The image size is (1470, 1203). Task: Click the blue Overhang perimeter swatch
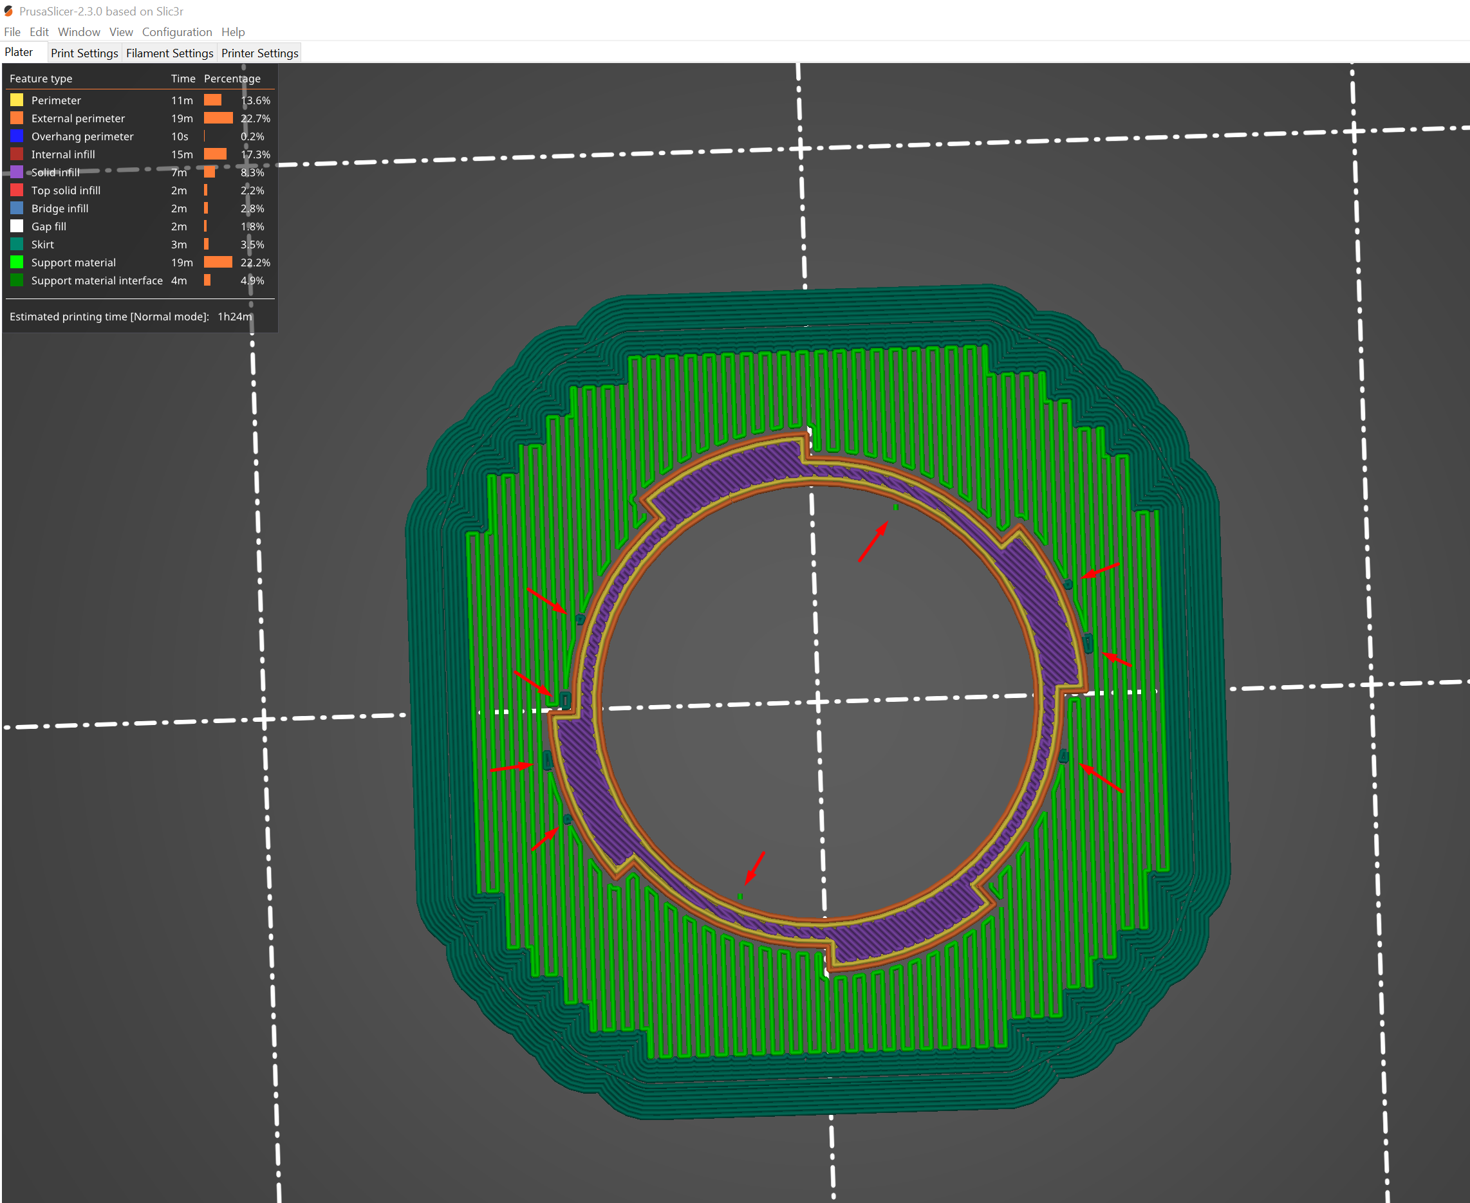pos(17,136)
